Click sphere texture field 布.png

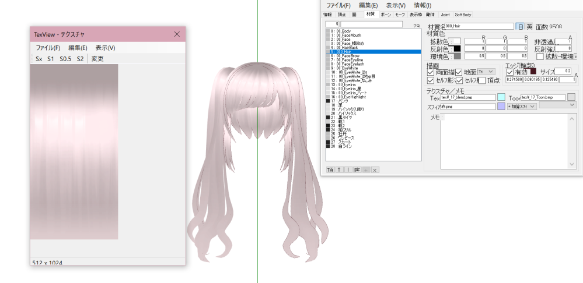coord(468,107)
